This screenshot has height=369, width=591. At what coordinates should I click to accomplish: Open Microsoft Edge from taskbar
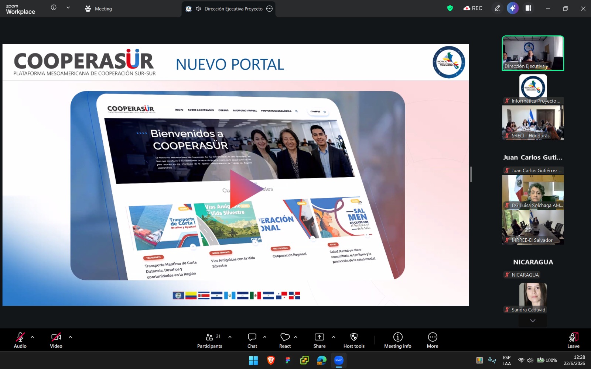click(322, 361)
